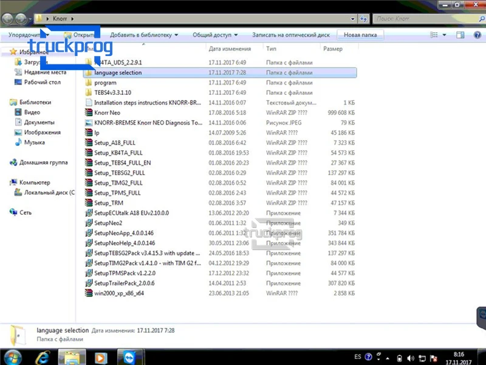Click the SetupTrailerPack_2.0.0.6 installer icon
Viewport: 486px width, 365px height.
pos(89,283)
